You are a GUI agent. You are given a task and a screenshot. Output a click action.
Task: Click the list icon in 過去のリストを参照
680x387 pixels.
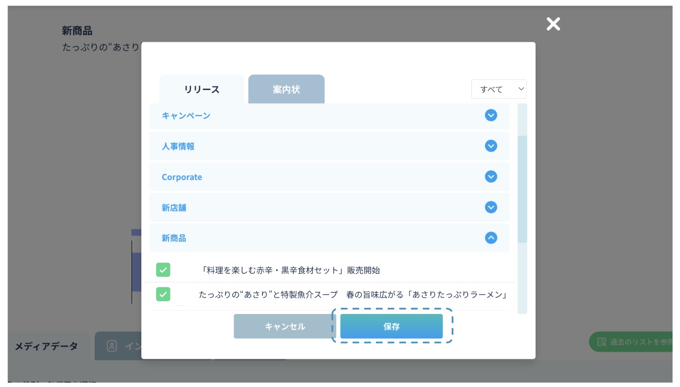click(x=602, y=342)
